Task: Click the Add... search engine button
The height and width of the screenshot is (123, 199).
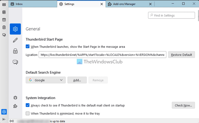Action: tap(77, 80)
